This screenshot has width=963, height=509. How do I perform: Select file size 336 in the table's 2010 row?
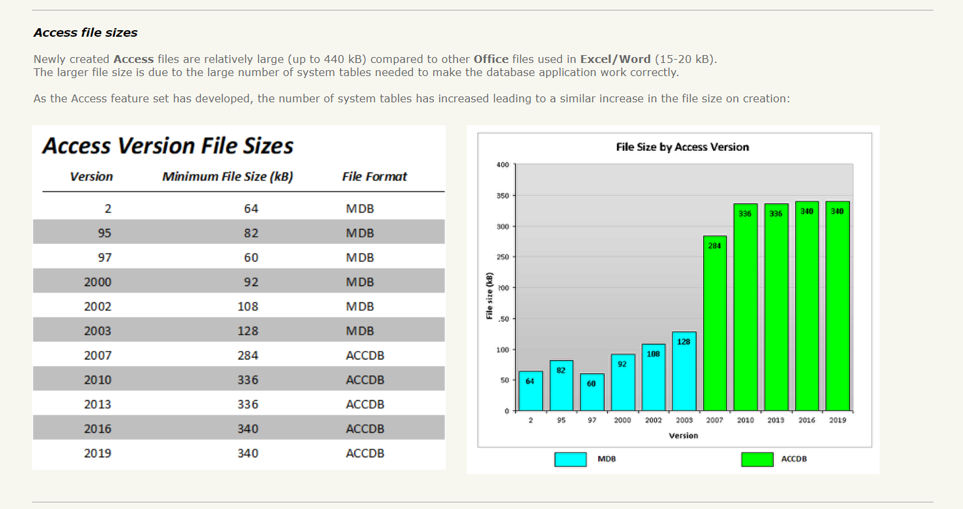click(x=248, y=380)
